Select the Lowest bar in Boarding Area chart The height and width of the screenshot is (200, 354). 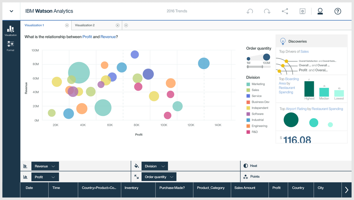tap(339, 93)
